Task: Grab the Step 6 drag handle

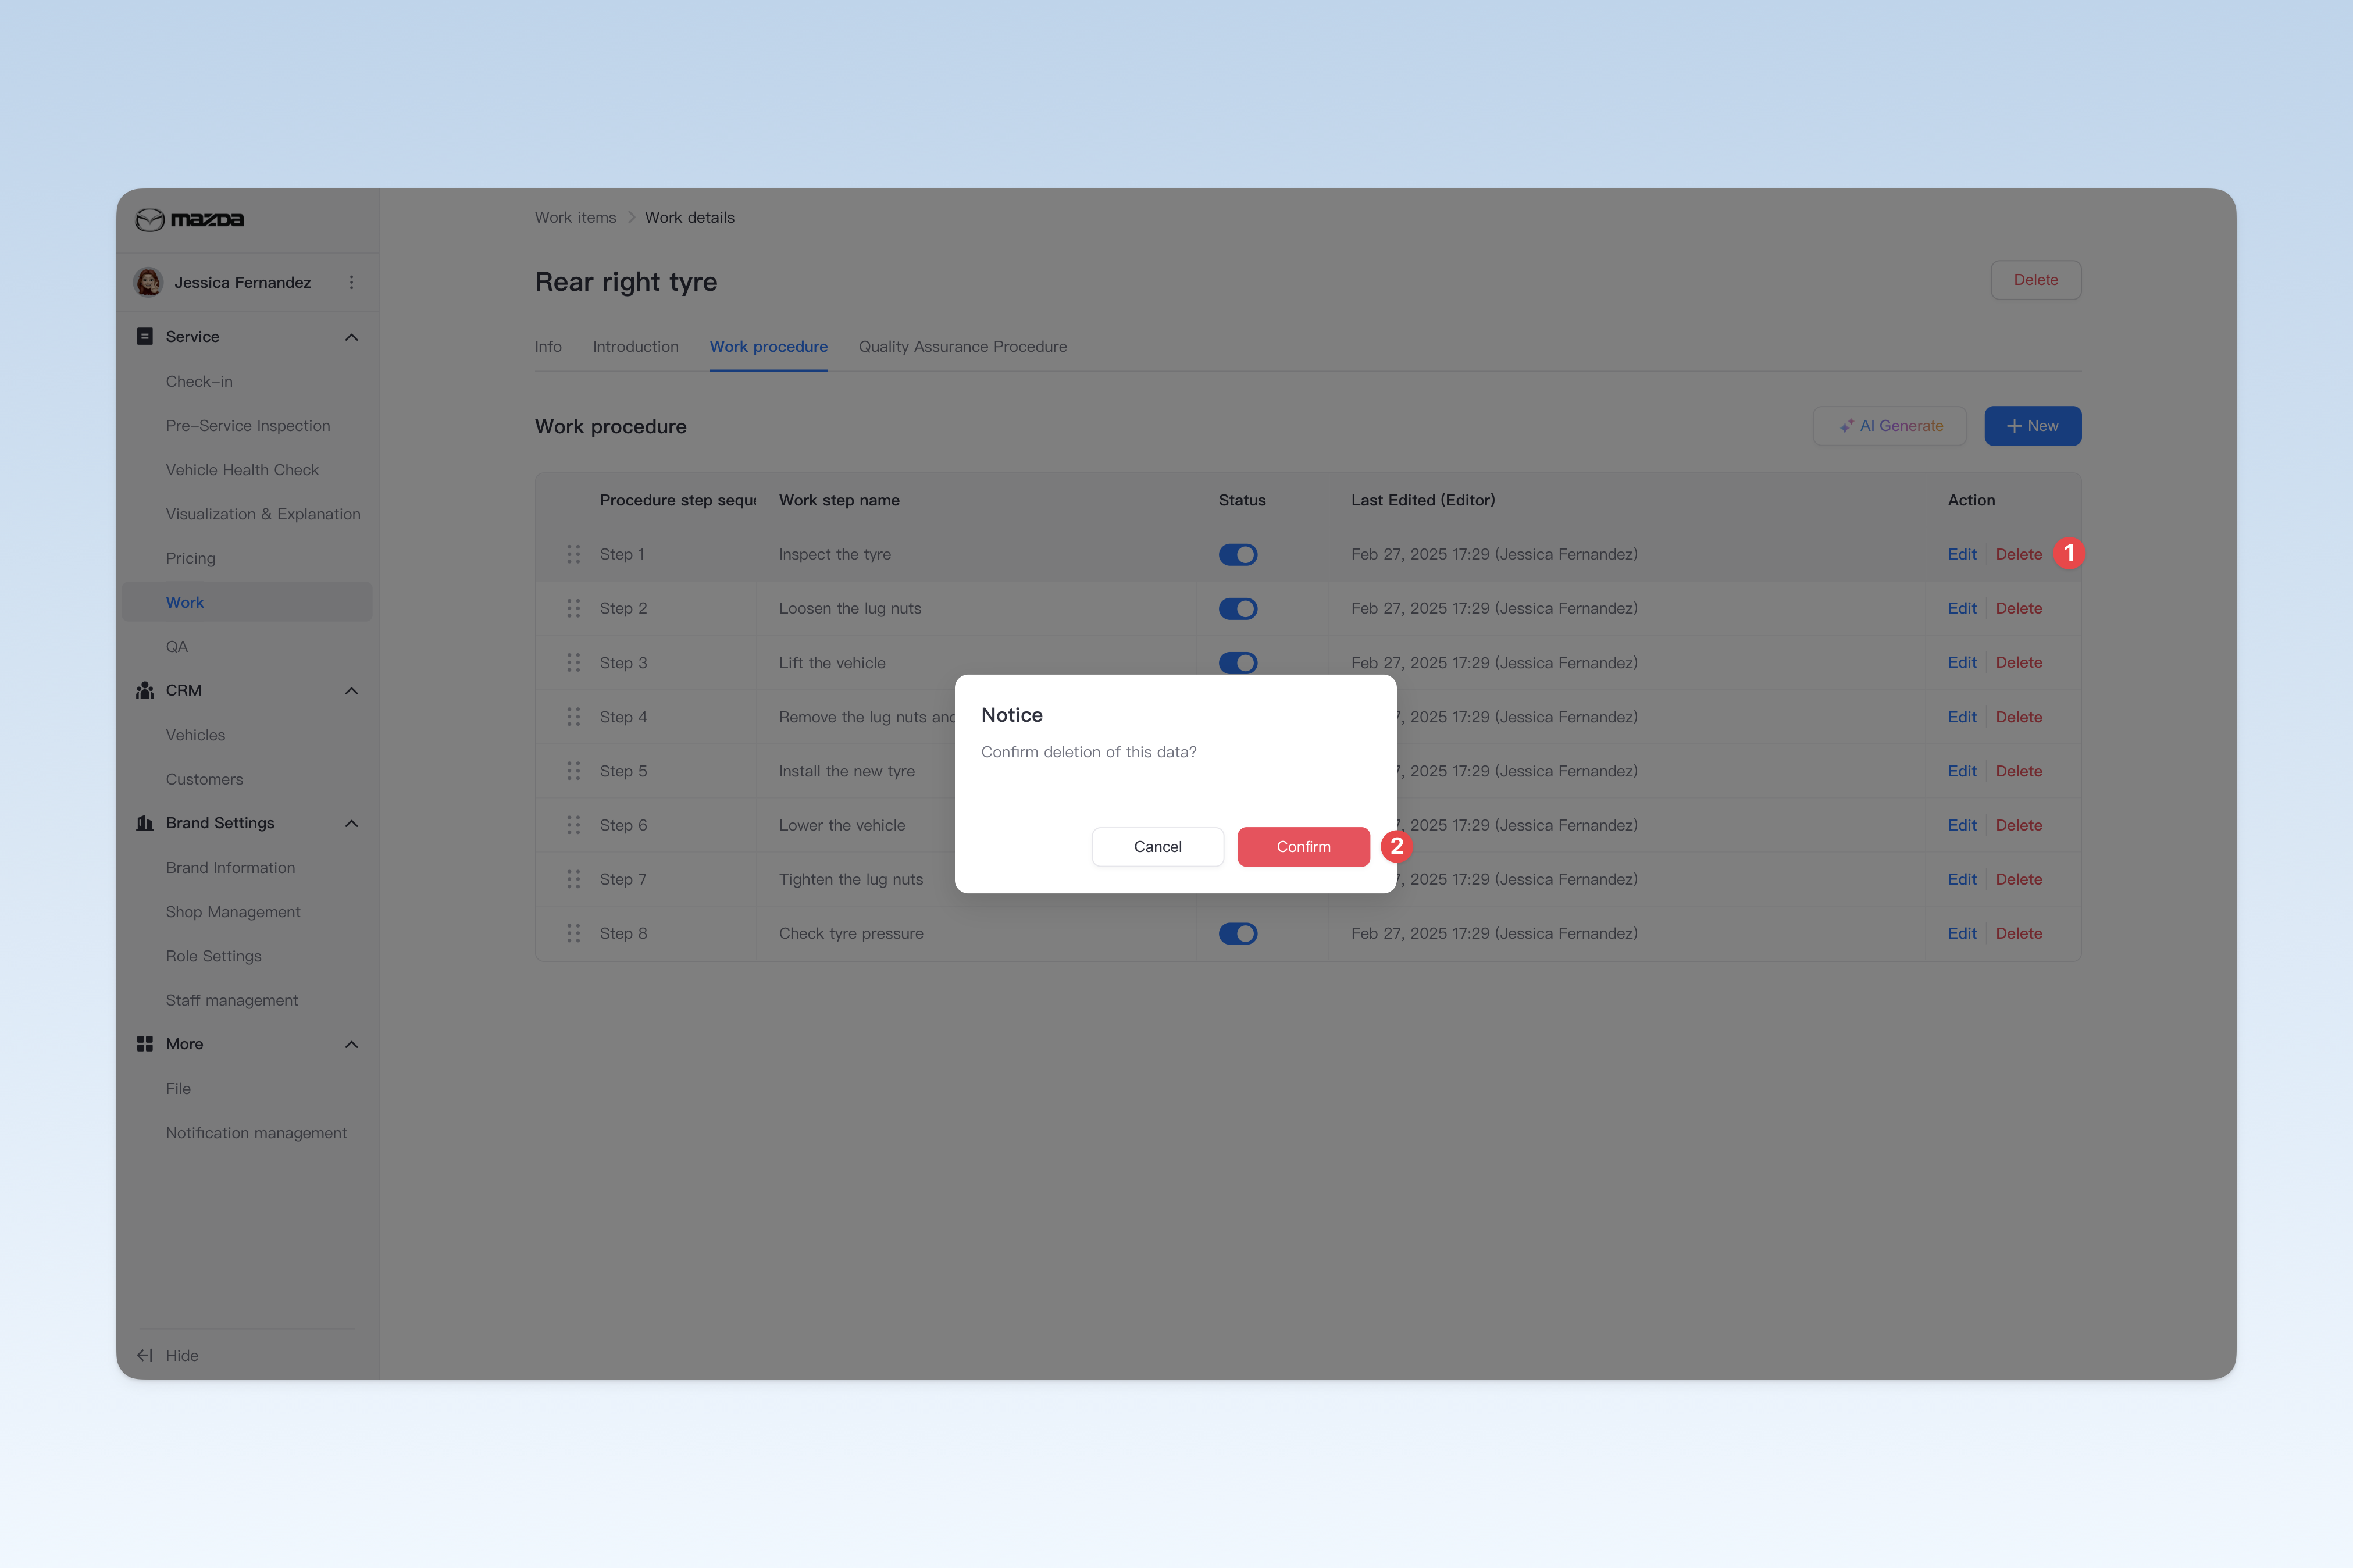Action: pyautogui.click(x=574, y=825)
